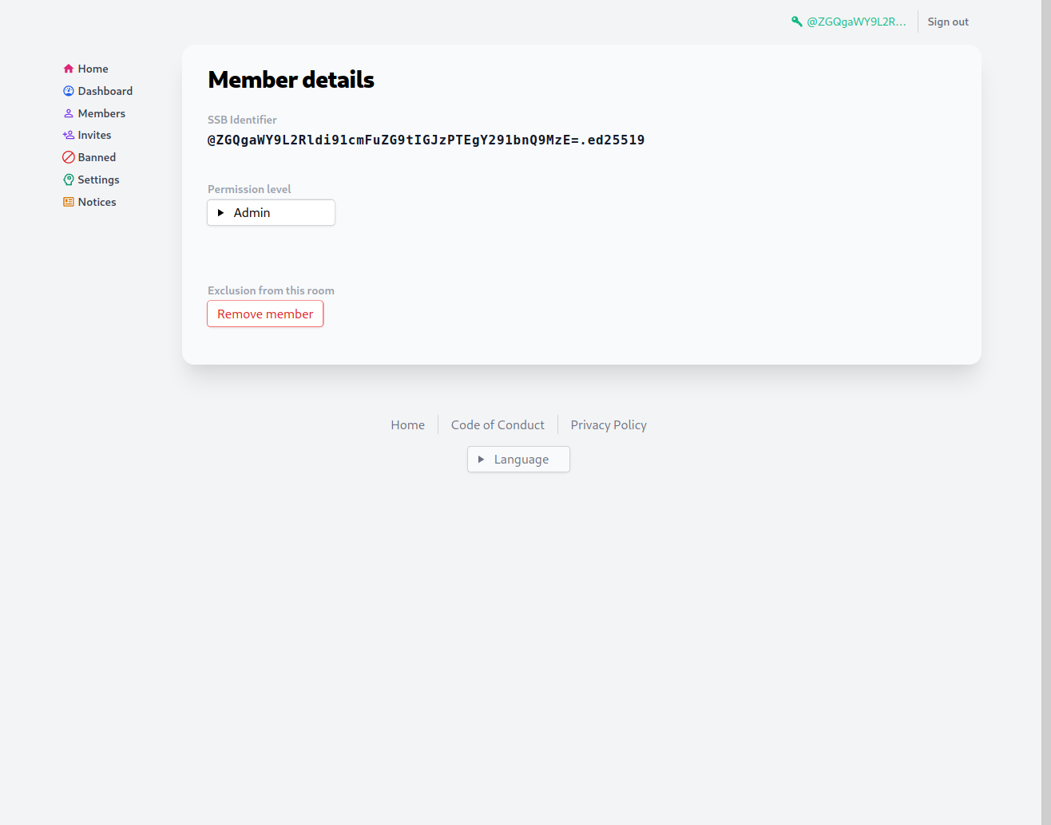
Task: Click the Remove member button
Action: [x=265, y=314]
